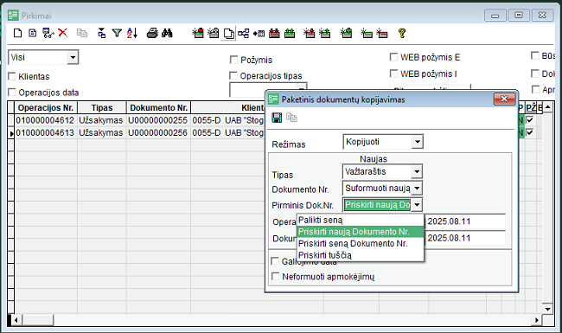Tick the Operacijos tipas checkbox

(233, 75)
